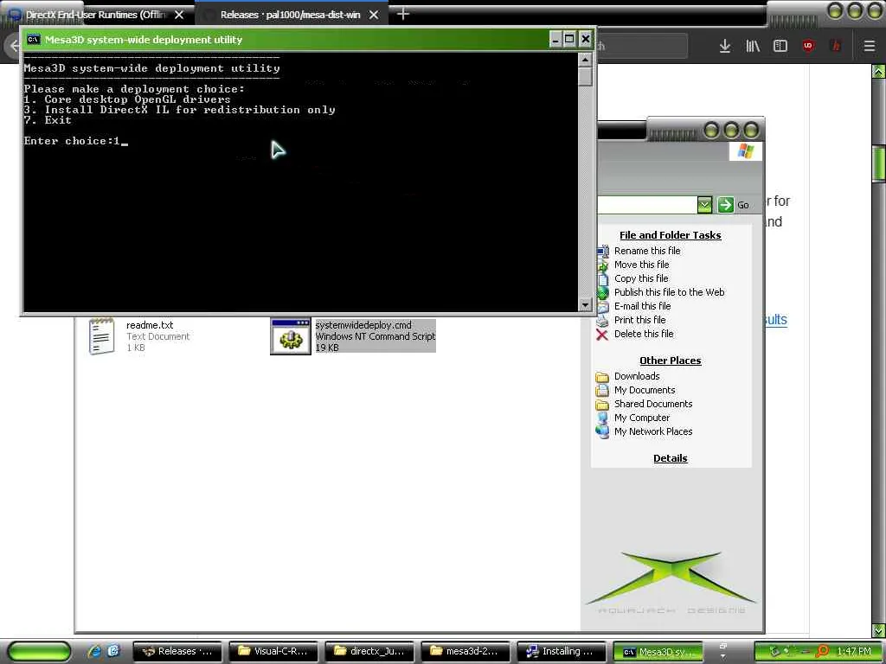The width and height of the screenshot is (886, 664).
Task: Open the Firefox library icon
Action: click(x=753, y=46)
